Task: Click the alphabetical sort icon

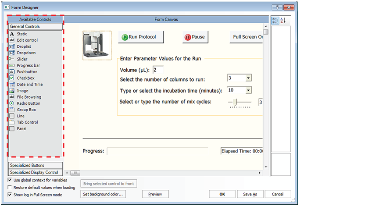Action: [283, 21]
